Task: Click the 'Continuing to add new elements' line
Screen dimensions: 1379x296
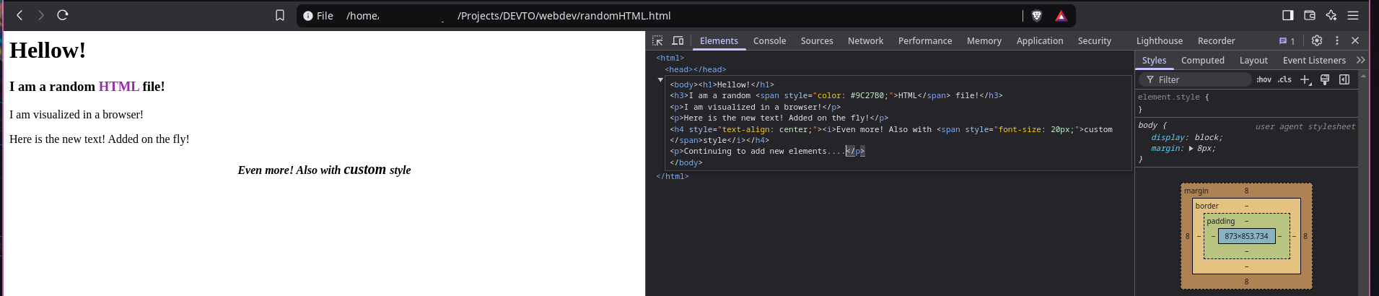Action: click(x=767, y=152)
